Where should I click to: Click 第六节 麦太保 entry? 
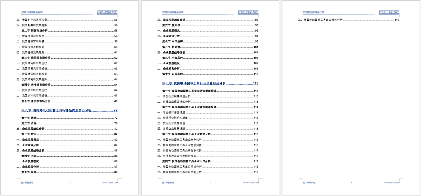click(210, 25)
